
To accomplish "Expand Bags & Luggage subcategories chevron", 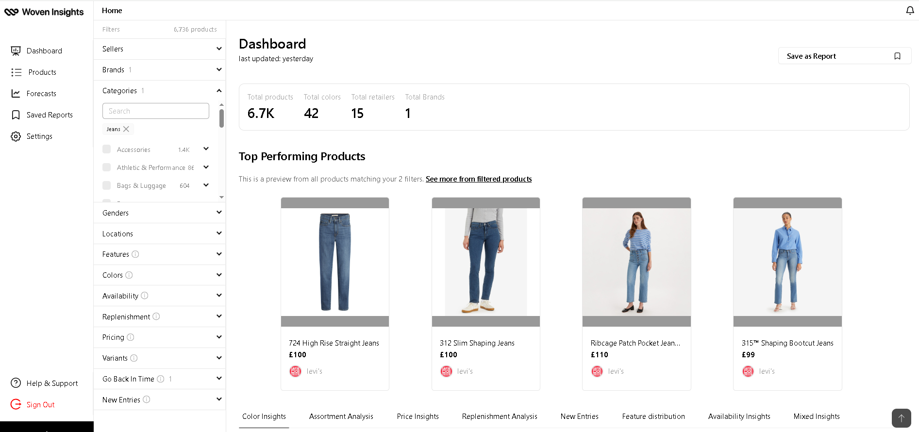I will 206,185.
